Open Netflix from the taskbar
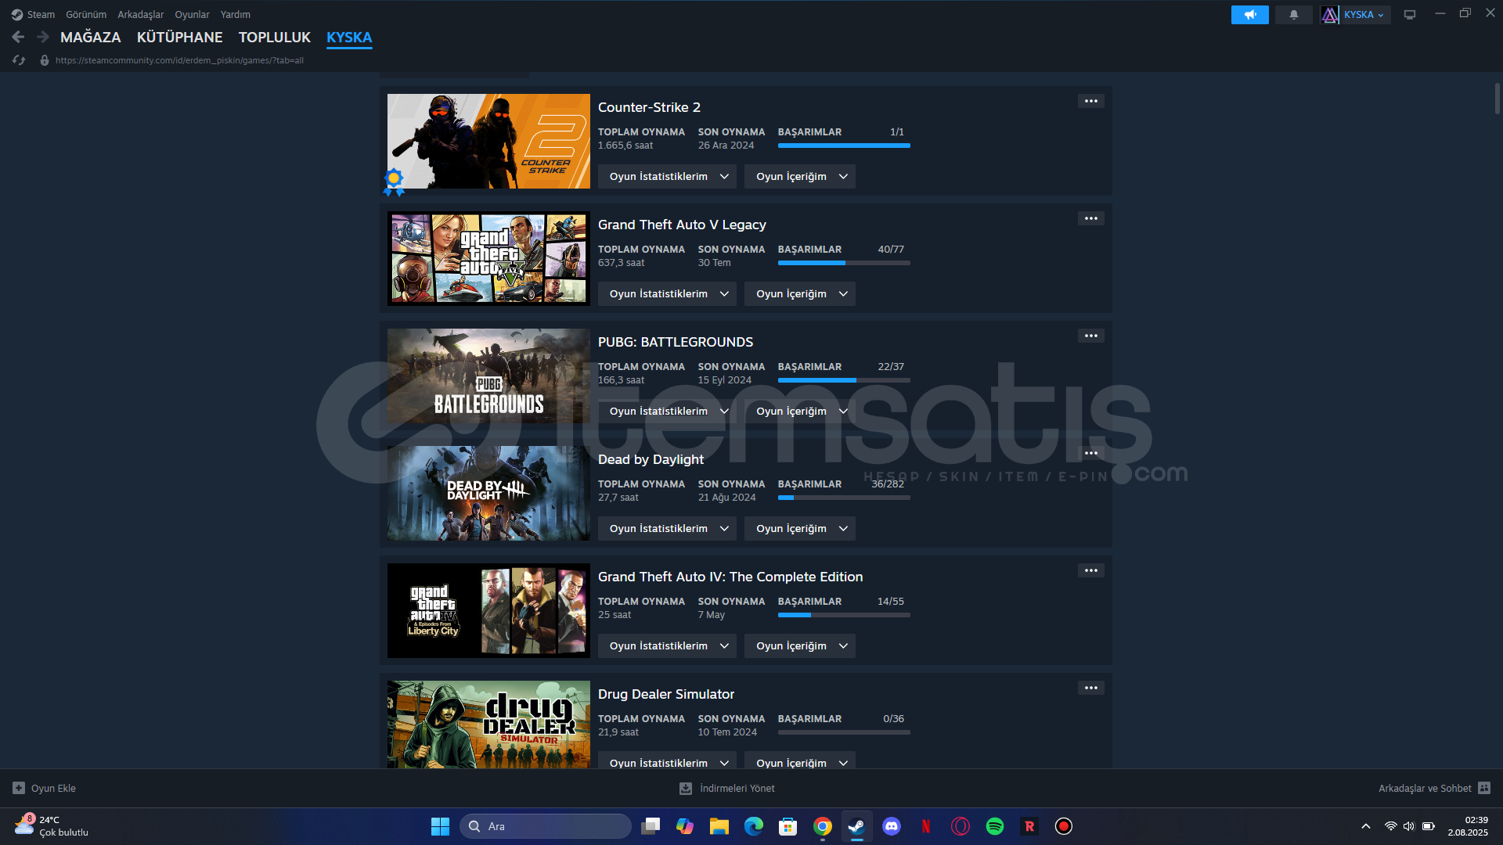The height and width of the screenshot is (845, 1503). 926,826
